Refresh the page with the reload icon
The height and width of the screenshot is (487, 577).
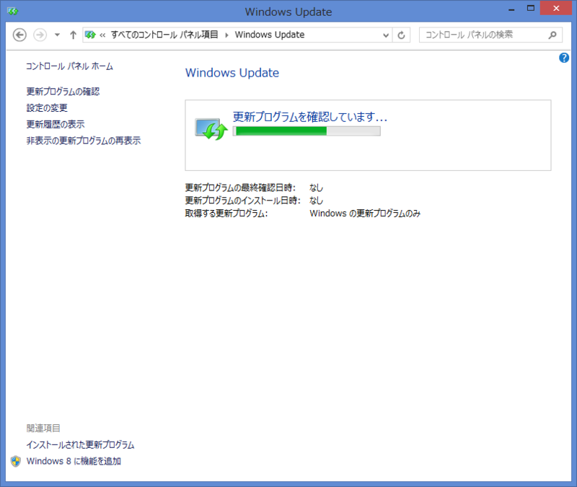tap(401, 35)
